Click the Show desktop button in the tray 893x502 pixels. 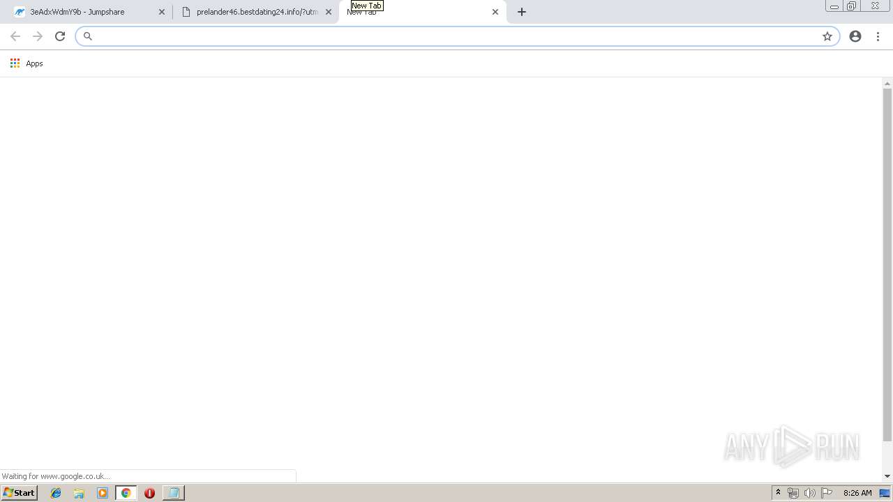(885, 493)
